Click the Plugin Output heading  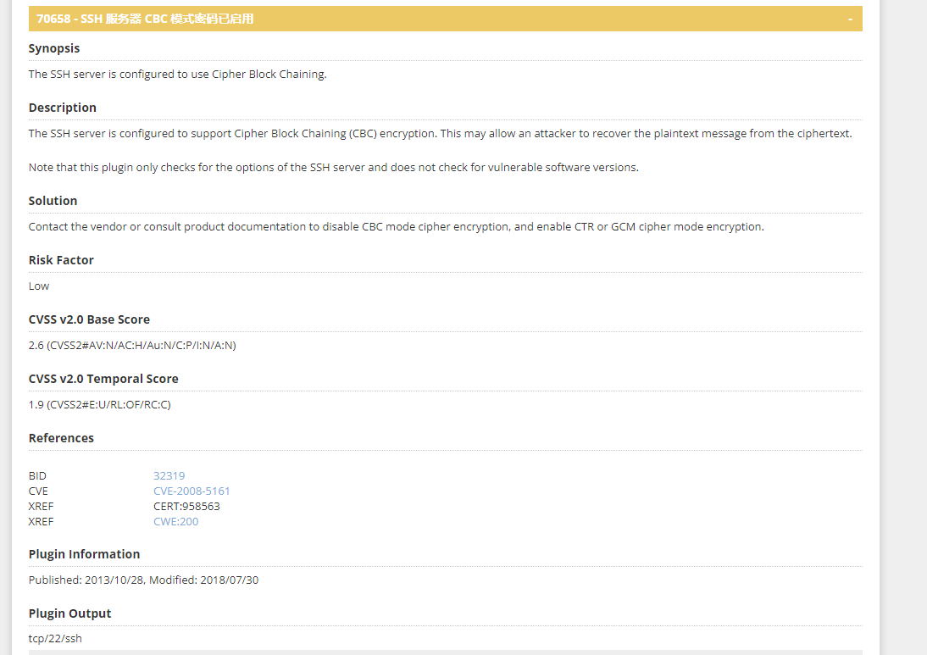coord(69,613)
